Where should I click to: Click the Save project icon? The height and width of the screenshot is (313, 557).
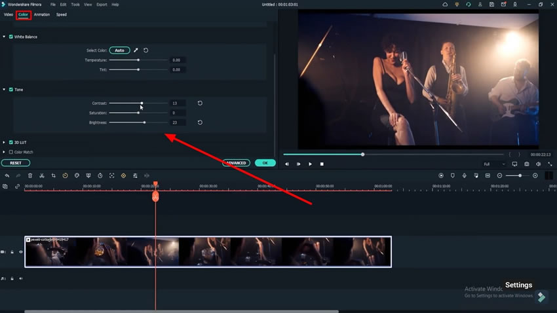point(491,5)
